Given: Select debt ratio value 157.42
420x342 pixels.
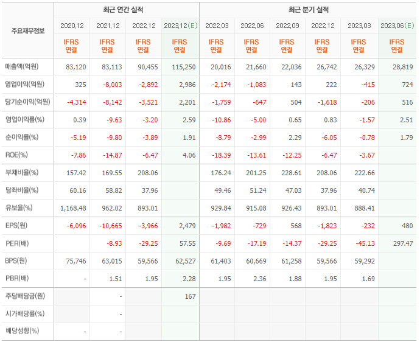Looking at the screenshot, I should [x=76, y=173].
